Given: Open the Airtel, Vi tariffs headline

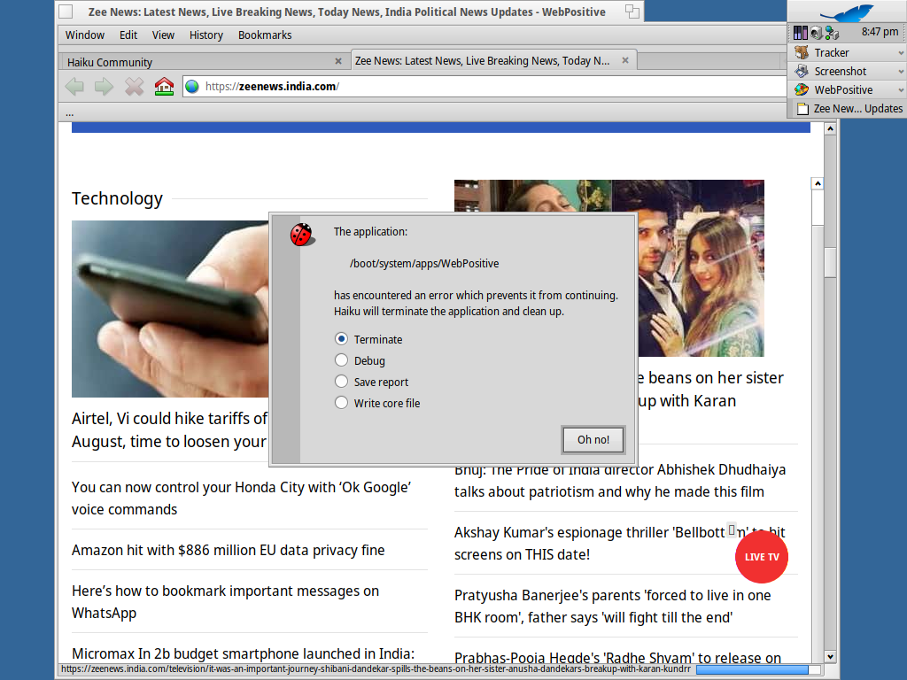Looking at the screenshot, I should click(x=169, y=429).
